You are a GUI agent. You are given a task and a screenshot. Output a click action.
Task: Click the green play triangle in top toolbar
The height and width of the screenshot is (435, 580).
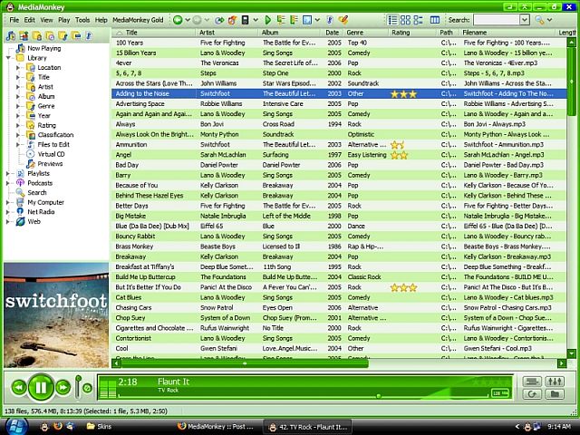268,20
